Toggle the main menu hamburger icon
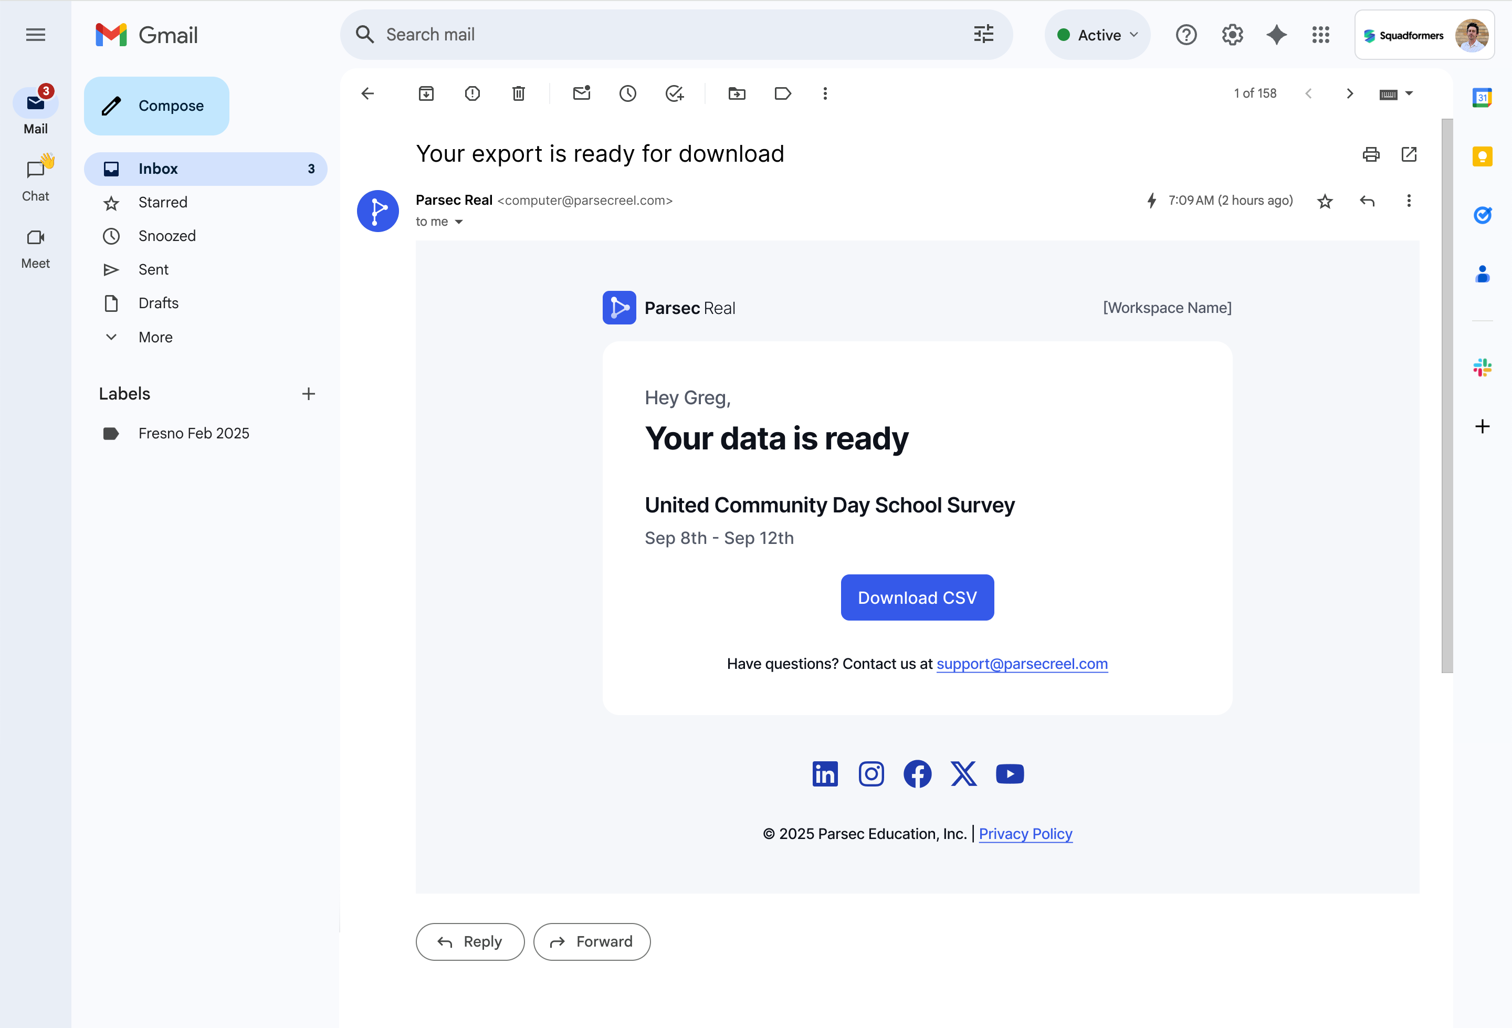Viewport: 1512px width, 1028px height. (x=36, y=35)
